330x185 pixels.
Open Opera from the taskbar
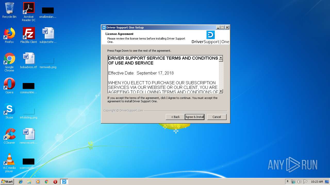click(x=55, y=182)
